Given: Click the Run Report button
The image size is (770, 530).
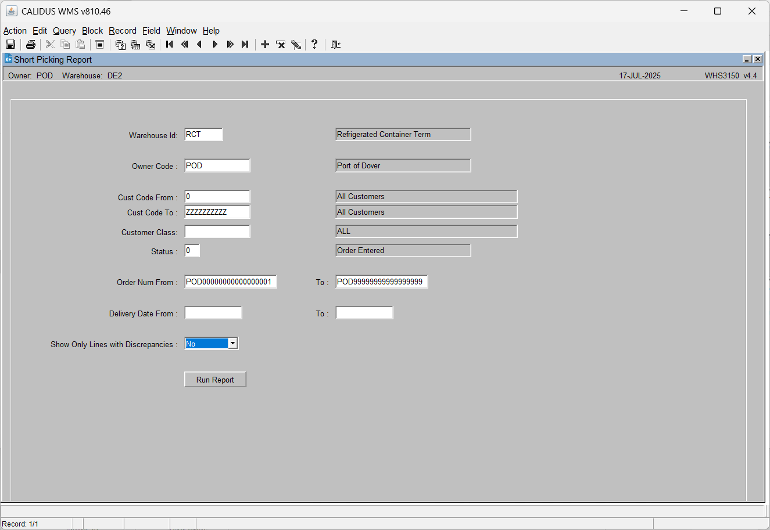Looking at the screenshot, I should point(215,380).
